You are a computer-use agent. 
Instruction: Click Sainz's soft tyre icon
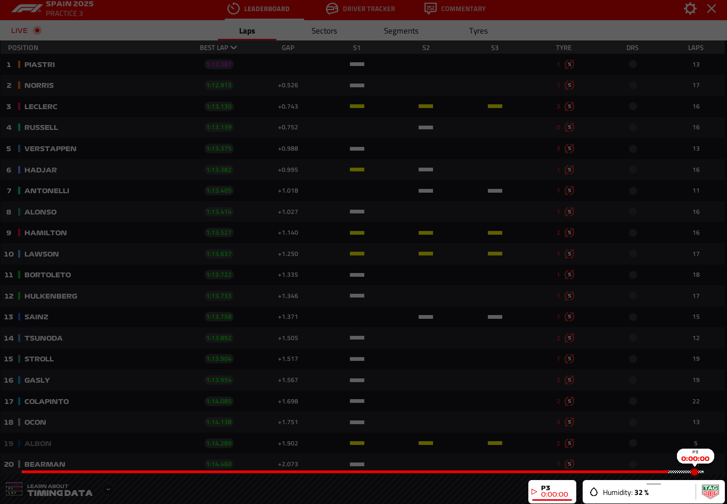(x=569, y=317)
